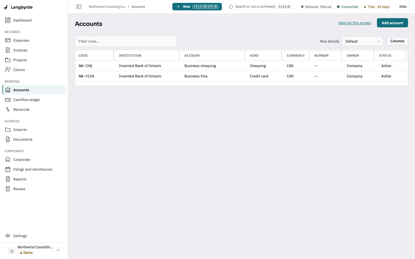Screen dimensions: 415x259
Task: Toggle the sidebar panel button
Action: click(x=79, y=7)
